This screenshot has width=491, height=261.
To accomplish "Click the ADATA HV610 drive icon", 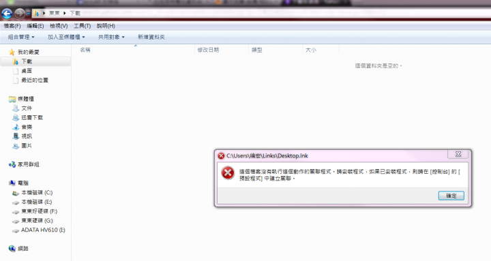I will click(x=15, y=230).
